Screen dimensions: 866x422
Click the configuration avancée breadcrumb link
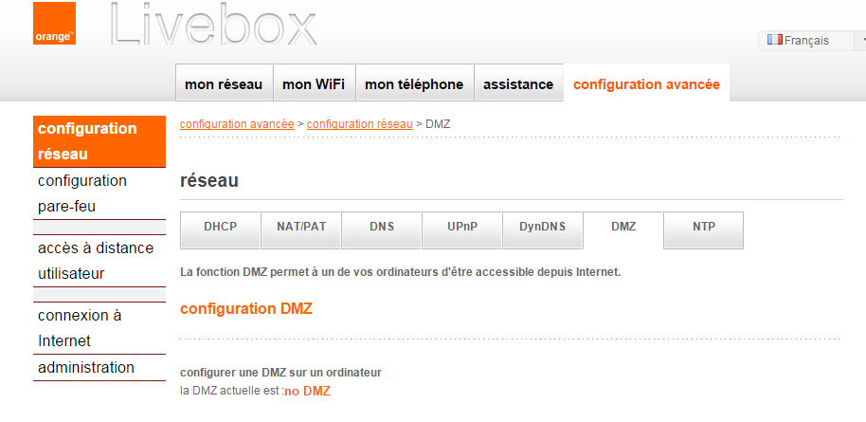point(237,124)
